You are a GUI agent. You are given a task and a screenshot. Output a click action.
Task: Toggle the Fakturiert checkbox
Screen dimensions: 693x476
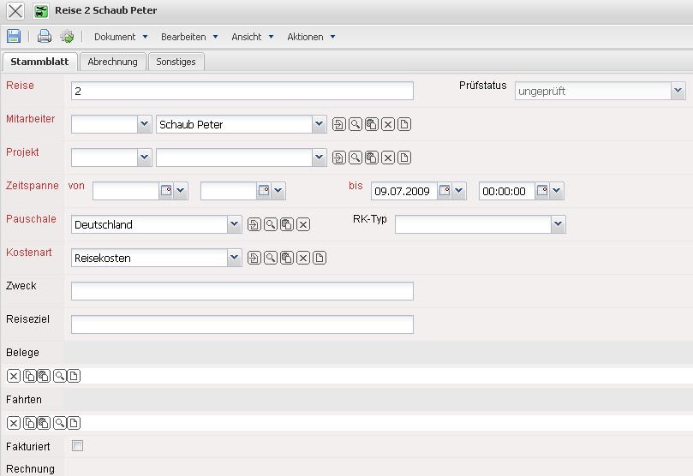point(78,446)
